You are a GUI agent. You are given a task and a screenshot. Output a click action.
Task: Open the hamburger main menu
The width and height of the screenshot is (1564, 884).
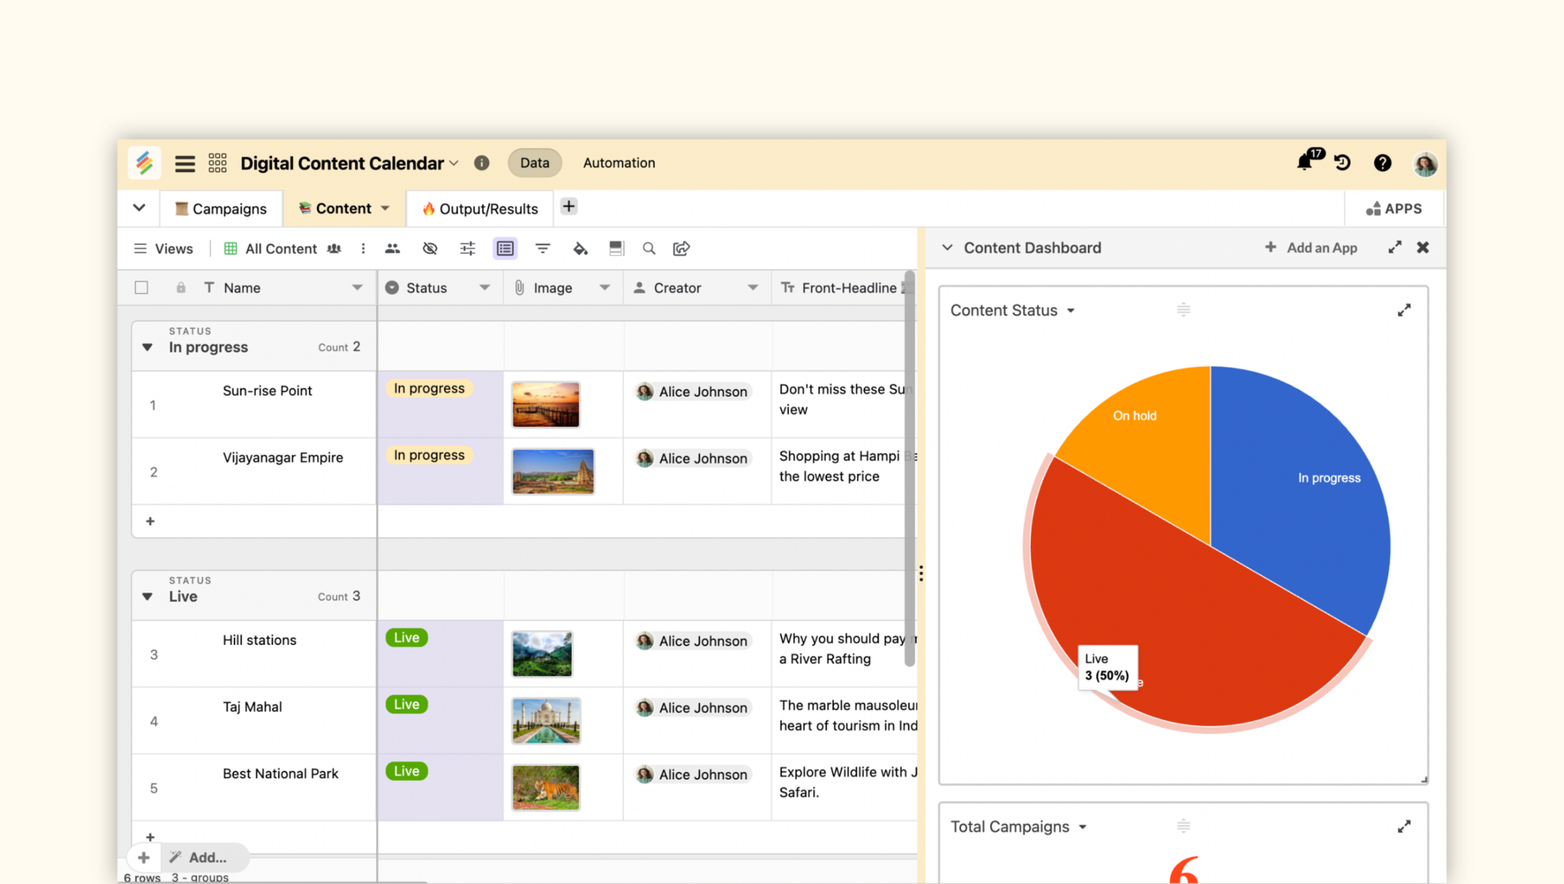tap(185, 163)
